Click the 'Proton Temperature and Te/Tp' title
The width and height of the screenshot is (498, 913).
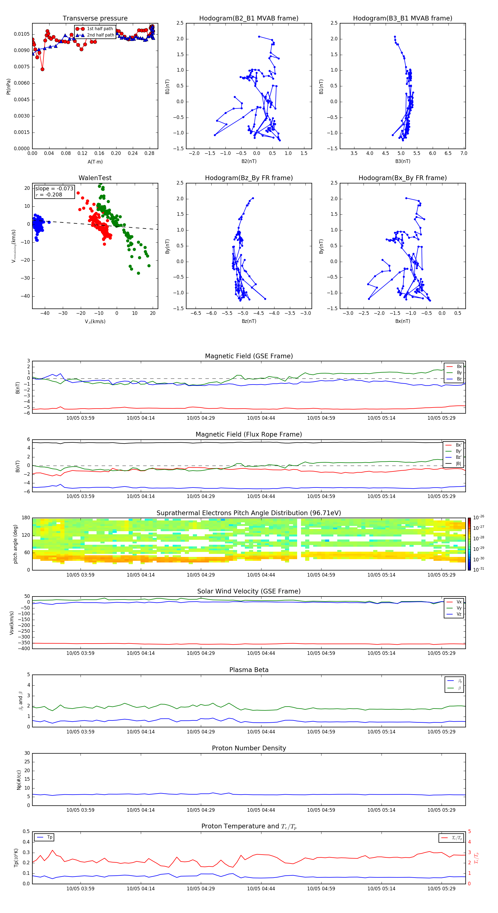pos(249,827)
